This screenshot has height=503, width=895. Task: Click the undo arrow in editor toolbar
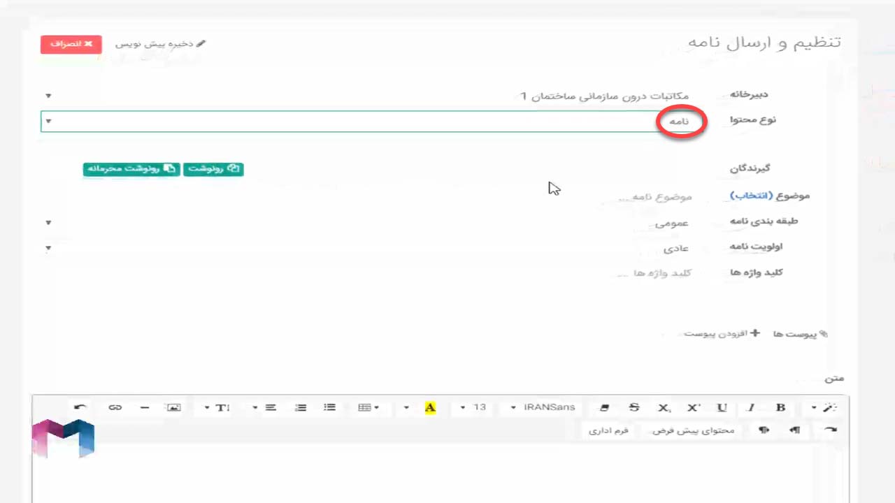point(80,407)
